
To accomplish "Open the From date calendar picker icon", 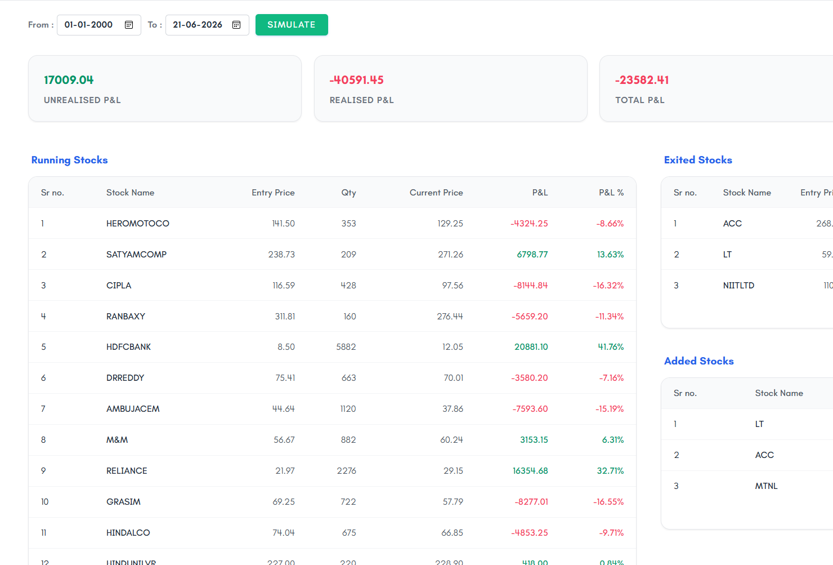I will (x=129, y=25).
